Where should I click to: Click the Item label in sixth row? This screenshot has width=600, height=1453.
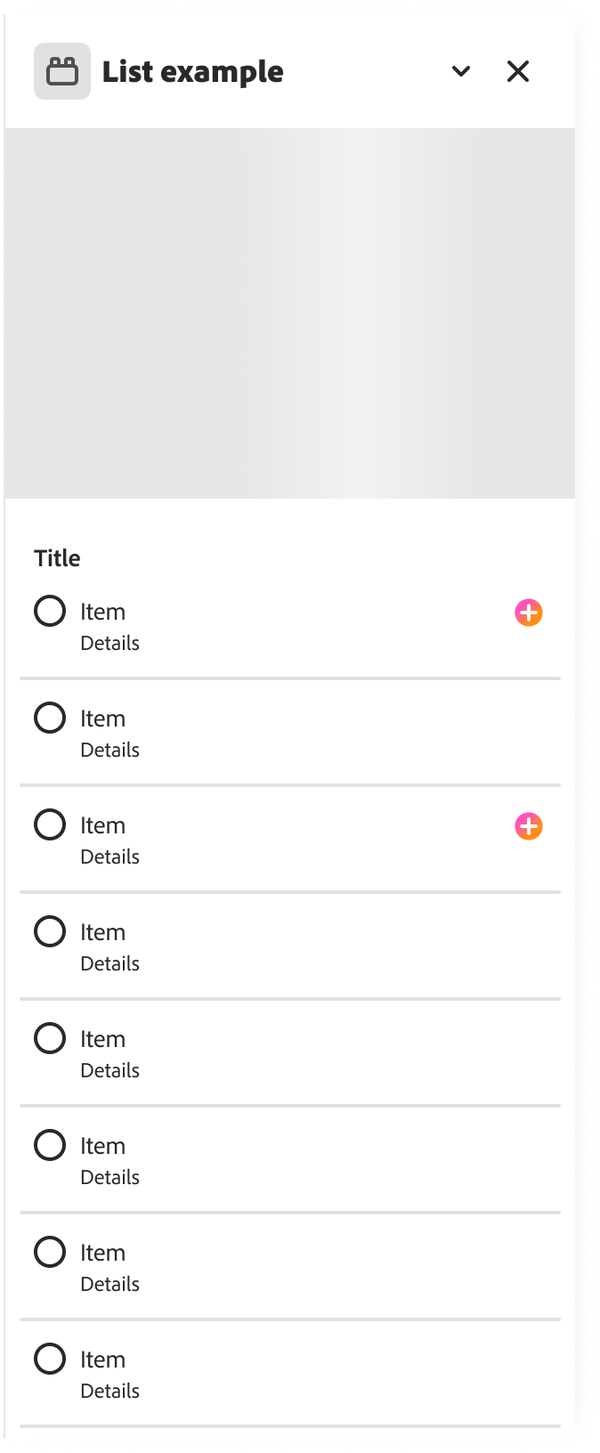tap(102, 1146)
